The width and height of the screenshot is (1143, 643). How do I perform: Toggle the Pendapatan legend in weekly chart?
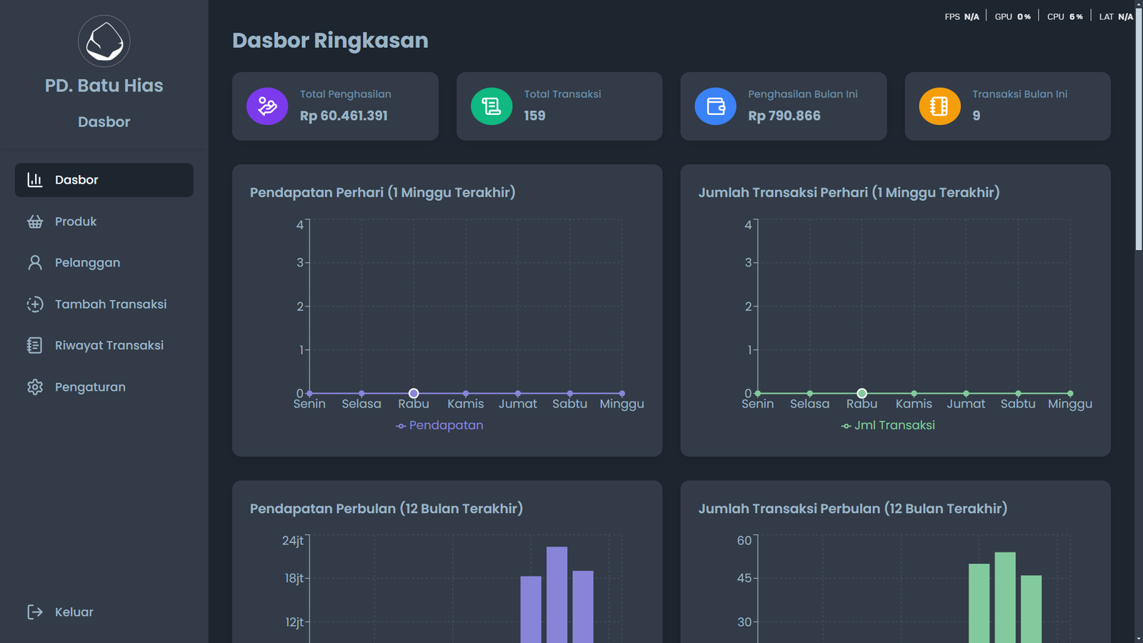click(x=439, y=426)
